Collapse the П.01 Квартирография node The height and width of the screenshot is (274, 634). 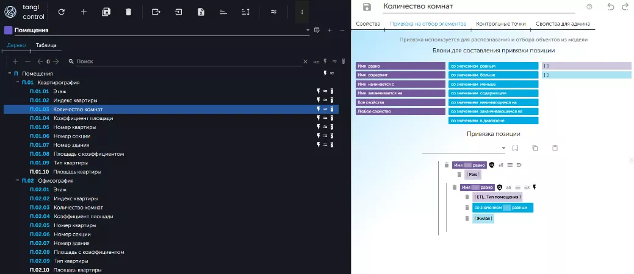click(x=17, y=82)
